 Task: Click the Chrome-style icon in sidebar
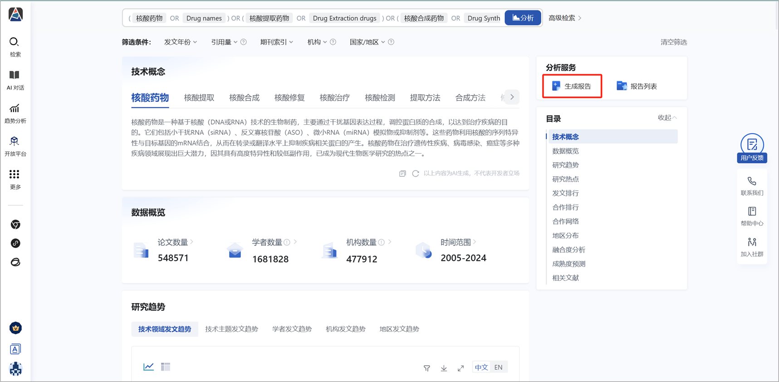coord(15,224)
